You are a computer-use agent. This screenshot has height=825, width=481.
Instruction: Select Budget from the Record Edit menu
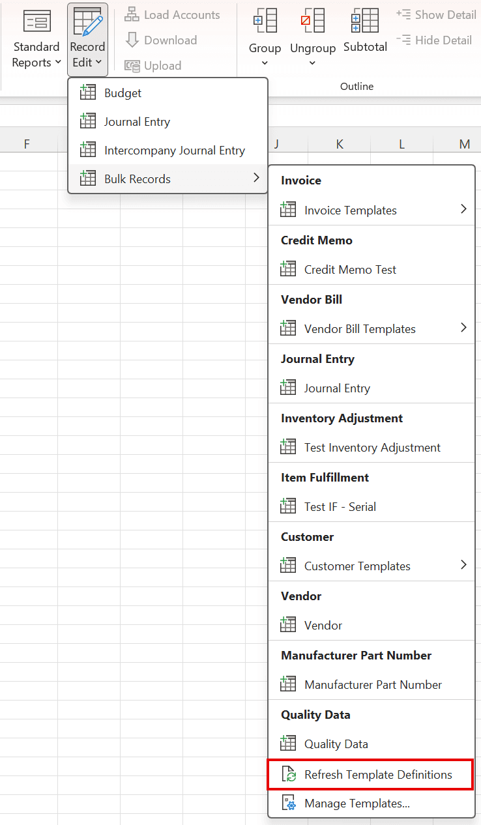(x=168, y=93)
